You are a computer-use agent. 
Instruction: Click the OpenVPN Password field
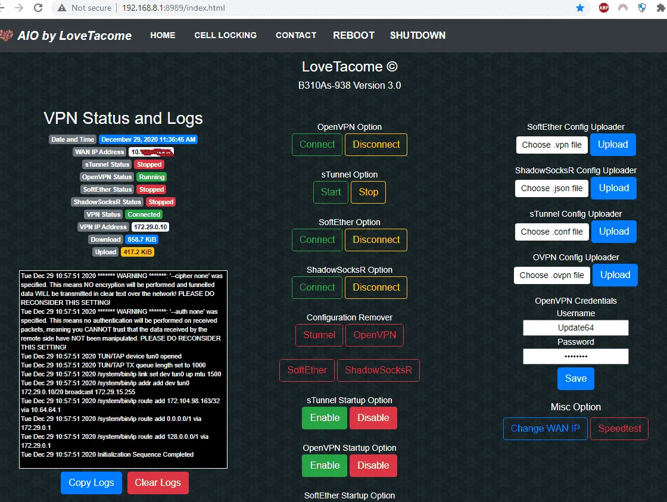tap(575, 357)
